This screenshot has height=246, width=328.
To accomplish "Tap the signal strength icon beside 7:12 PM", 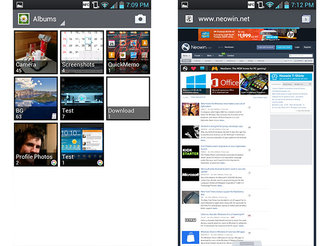I will pyautogui.click(x=279, y=5).
